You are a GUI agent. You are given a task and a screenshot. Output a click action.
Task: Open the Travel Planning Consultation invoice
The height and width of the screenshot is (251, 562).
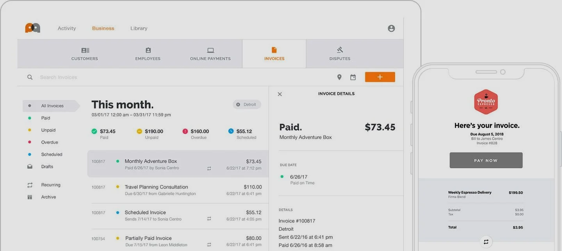(178, 190)
